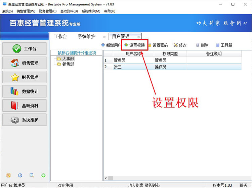Open the 财务管理(C) menu
Image resolution: width=252 pixels, height=188 pixels.
point(48,11)
